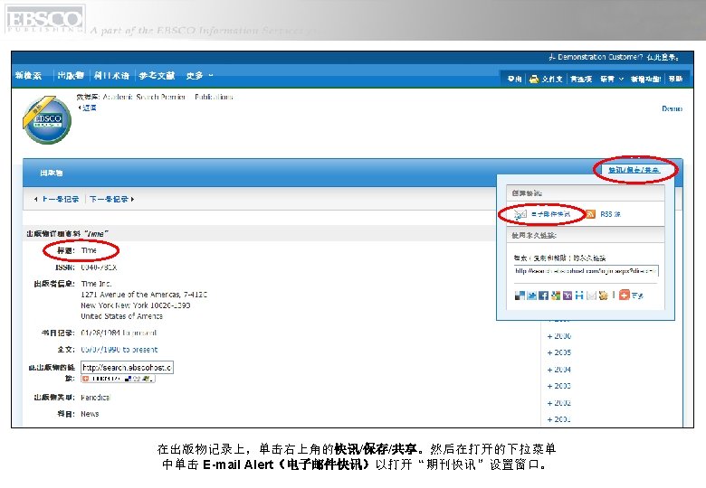Open the 新检索 menu item
Viewport: 706px width, 488px height.
point(28,76)
